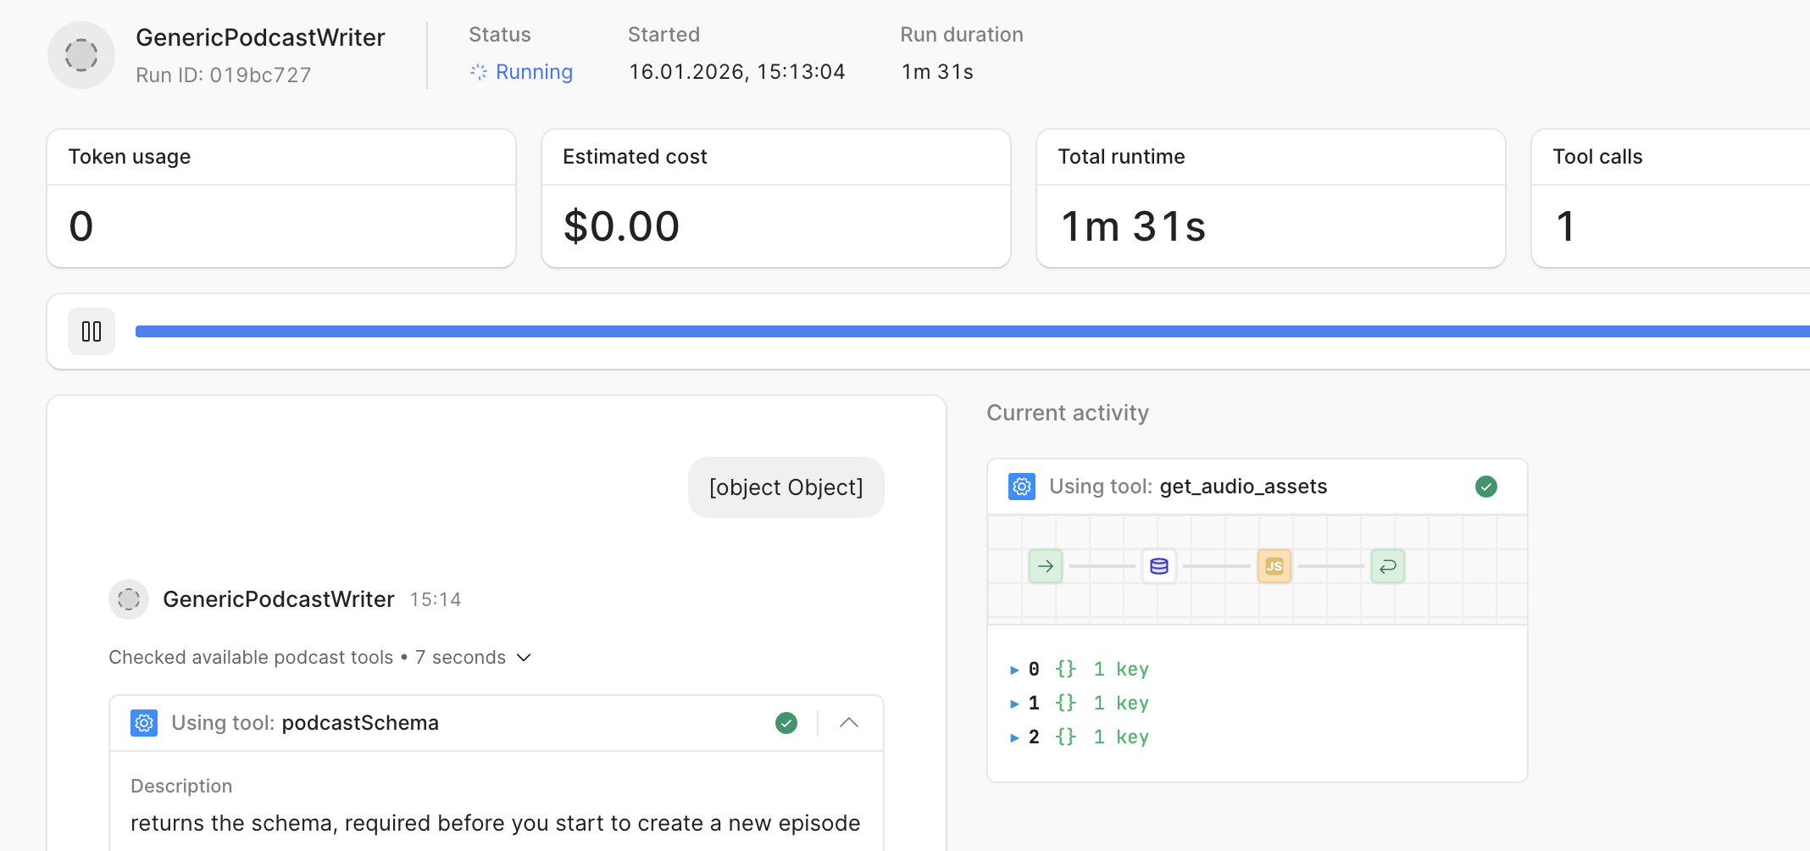
Task: Expand the Checked available podcast tools details
Action: 524,658
